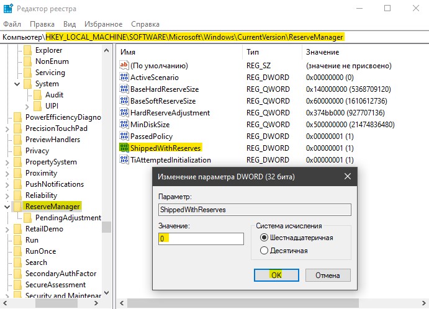Viewport: 429px width, 309px height.
Task: Click the System folder icon
Action: tap(28, 84)
